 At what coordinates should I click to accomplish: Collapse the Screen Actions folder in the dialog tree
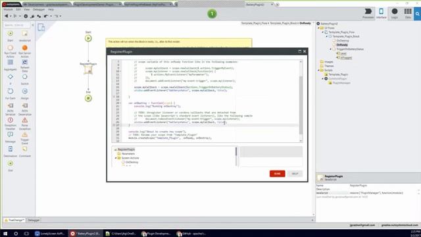click(116, 158)
